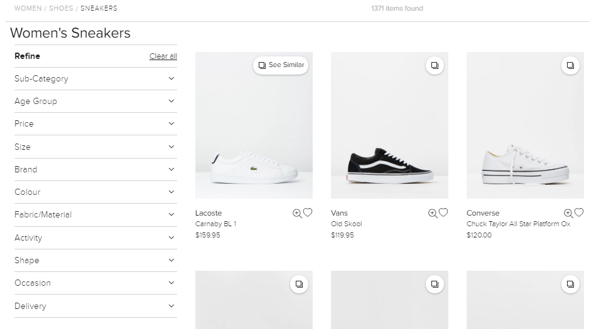This screenshot has width=589, height=329.
Task: Click the Clear all filters link
Action: (x=163, y=56)
